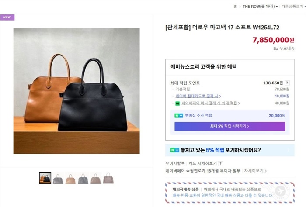The width and height of the screenshot is (306, 207).
Task: Click the airplane delivery stamp icon
Action: pos(281,191)
